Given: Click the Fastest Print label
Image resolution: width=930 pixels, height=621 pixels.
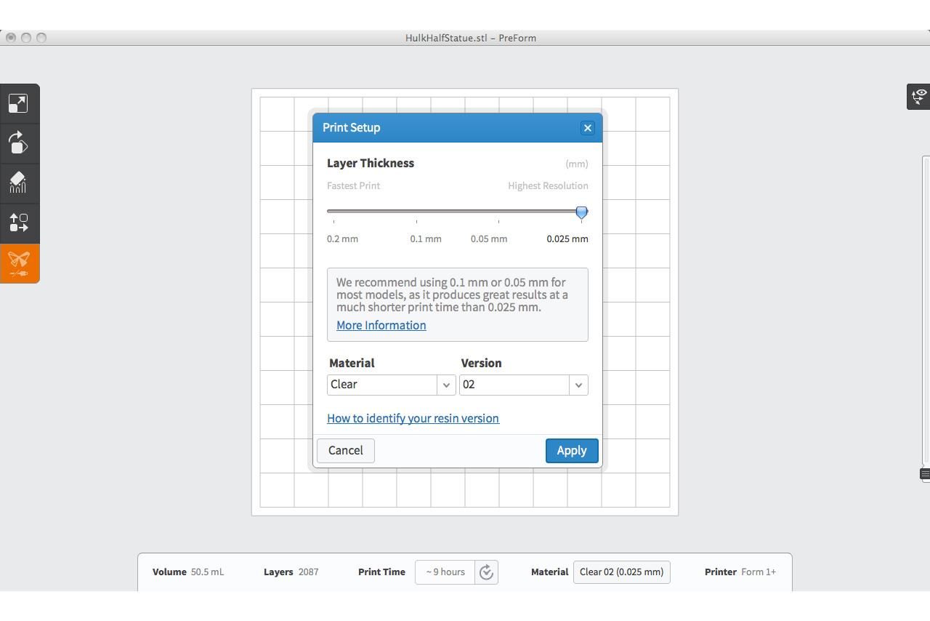Looking at the screenshot, I should tap(353, 185).
